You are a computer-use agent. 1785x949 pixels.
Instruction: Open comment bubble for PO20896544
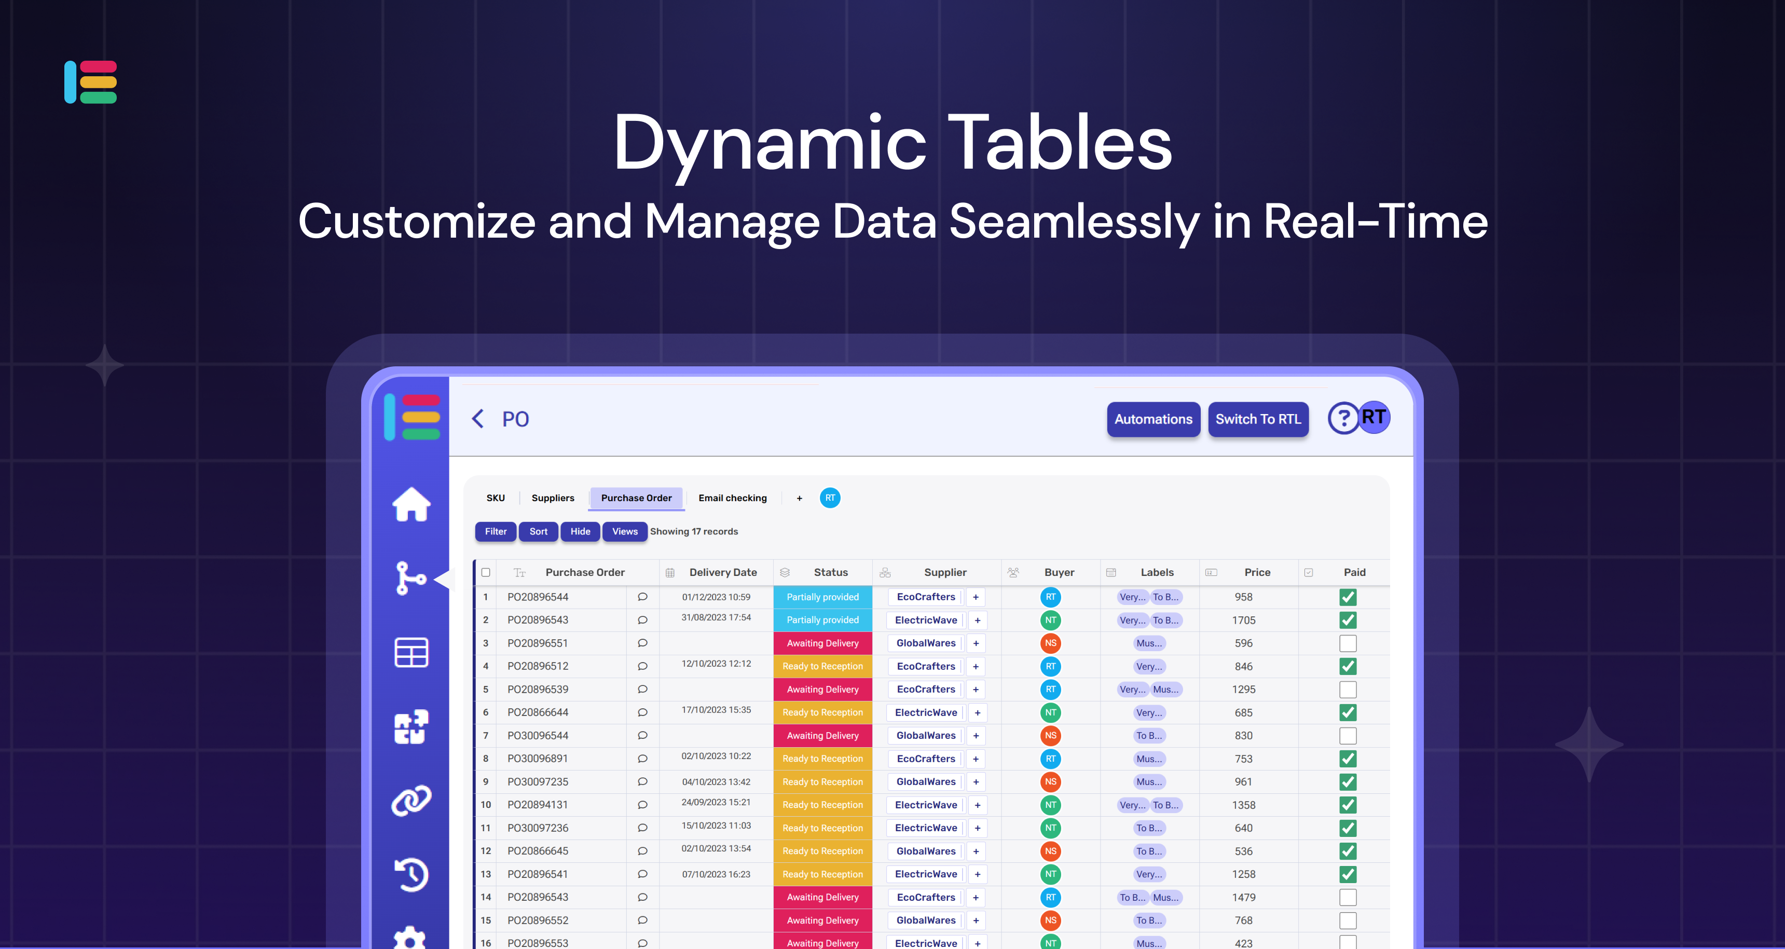tap(642, 596)
